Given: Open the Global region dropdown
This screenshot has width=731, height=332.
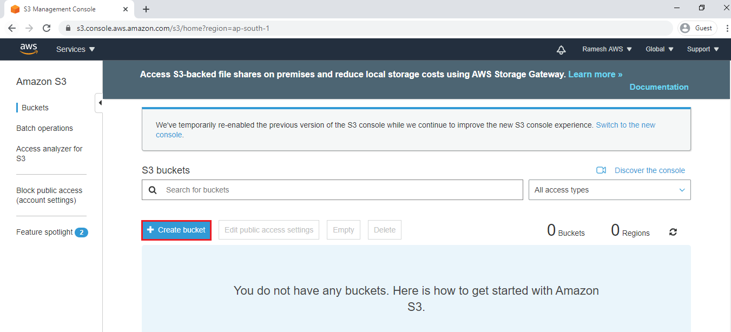Looking at the screenshot, I should click(660, 49).
